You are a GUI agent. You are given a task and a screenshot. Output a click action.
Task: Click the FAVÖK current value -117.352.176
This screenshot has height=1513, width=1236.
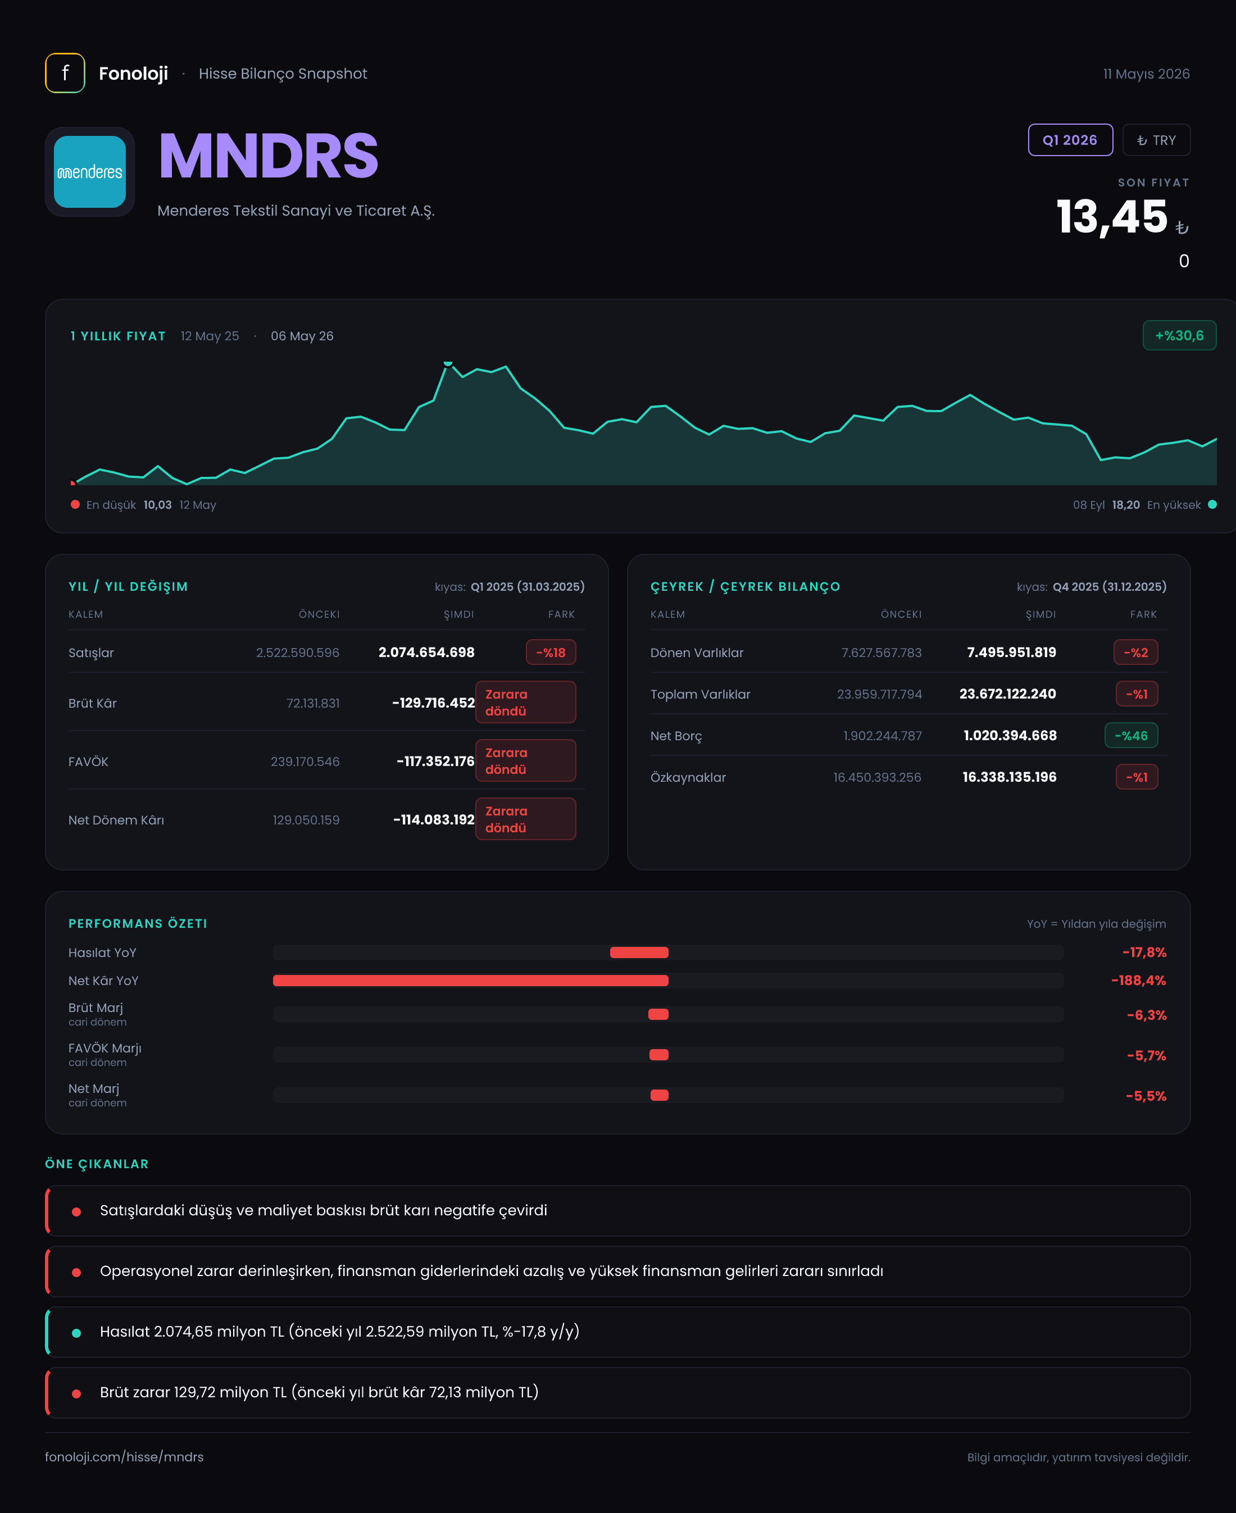point(435,762)
